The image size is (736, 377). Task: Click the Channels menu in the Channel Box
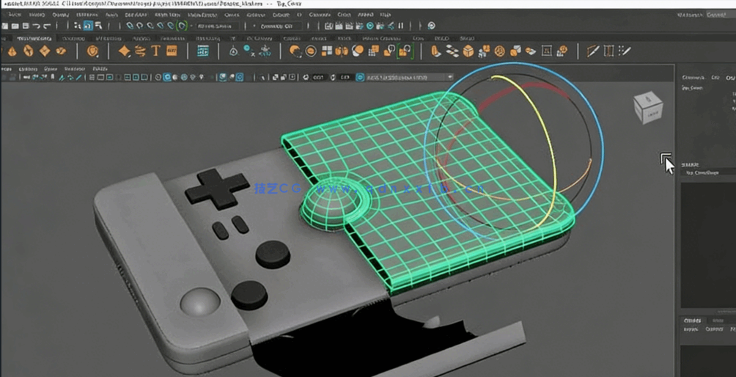click(x=691, y=77)
